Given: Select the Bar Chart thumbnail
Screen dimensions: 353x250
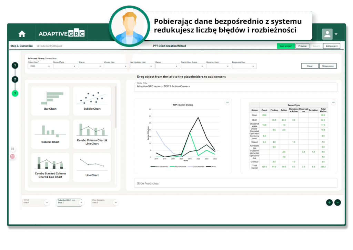Looking at the screenshot, I should 50,100.
